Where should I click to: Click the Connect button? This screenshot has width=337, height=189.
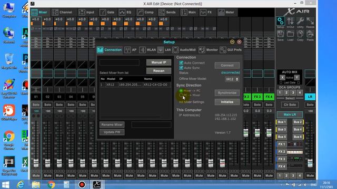point(227,65)
